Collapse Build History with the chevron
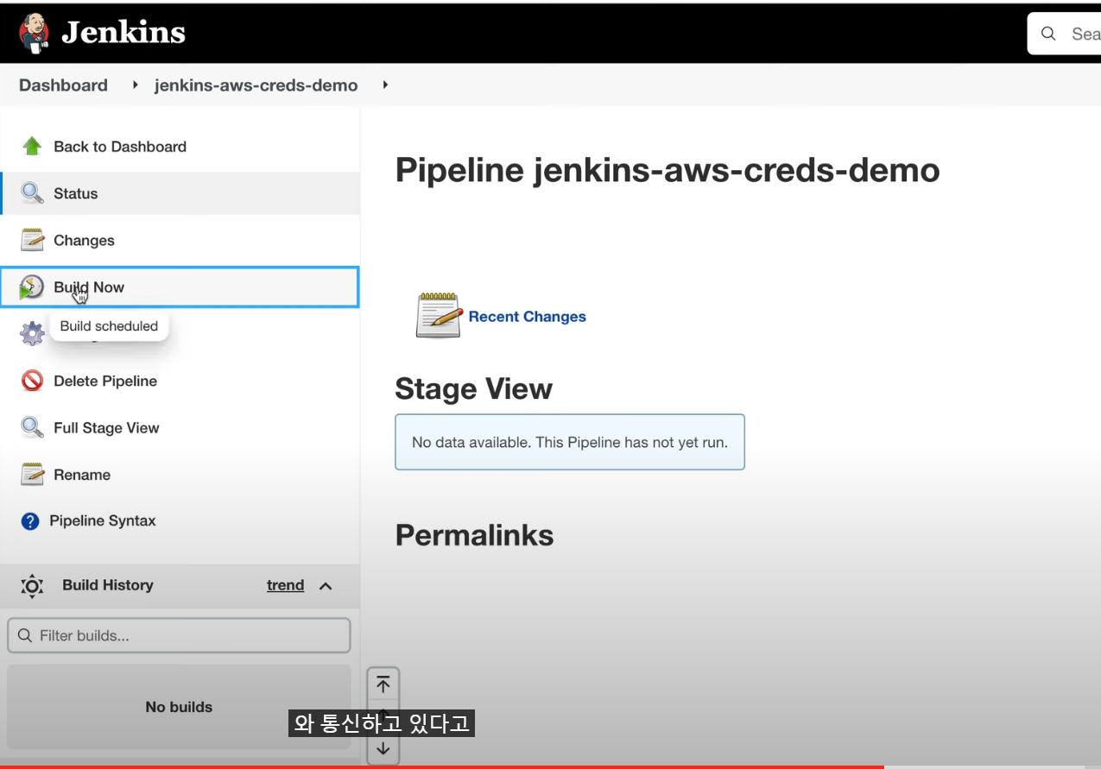This screenshot has height=769, width=1101. tap(326, 586)
